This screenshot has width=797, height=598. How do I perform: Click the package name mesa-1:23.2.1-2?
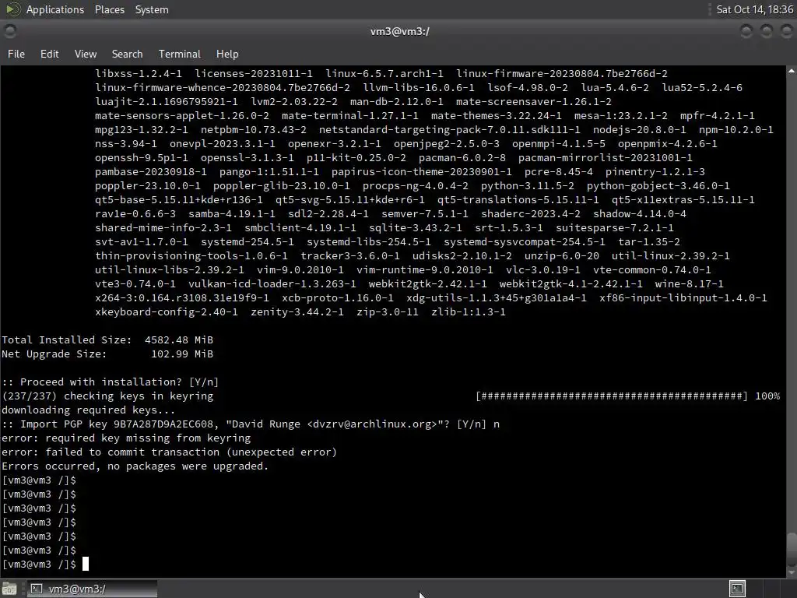click(620, 116)
